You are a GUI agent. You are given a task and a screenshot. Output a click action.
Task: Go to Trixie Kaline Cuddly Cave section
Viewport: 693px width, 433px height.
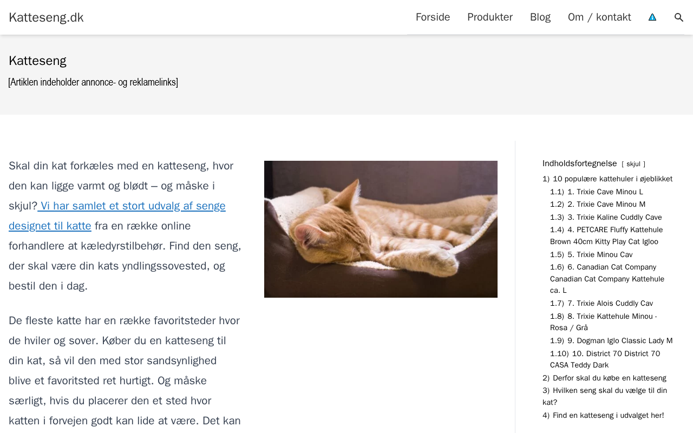[606, 217]
